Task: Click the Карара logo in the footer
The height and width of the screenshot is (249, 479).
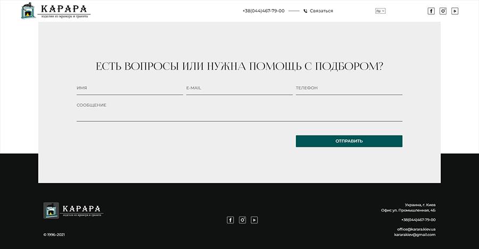Action: [73, 210]
